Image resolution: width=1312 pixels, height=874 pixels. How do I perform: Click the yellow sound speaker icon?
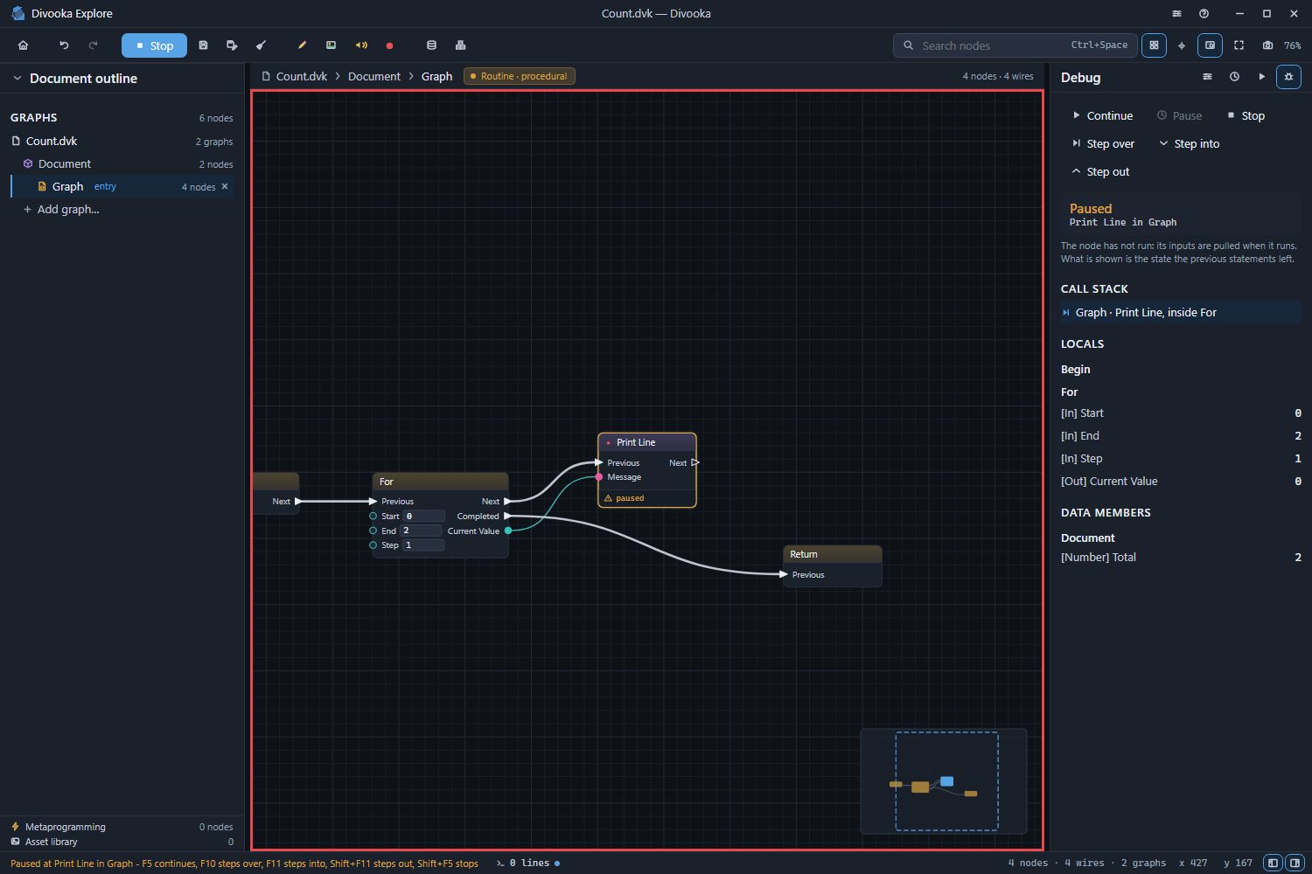[360, 45]
